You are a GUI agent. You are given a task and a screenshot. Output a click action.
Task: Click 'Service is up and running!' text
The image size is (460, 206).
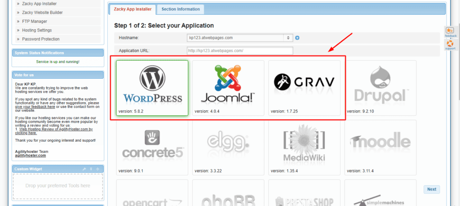pos(58,62)
